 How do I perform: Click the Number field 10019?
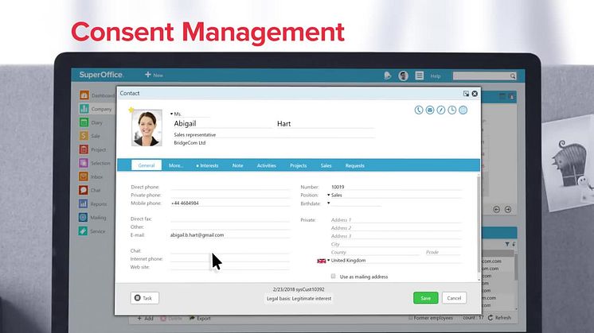point(396,187)
